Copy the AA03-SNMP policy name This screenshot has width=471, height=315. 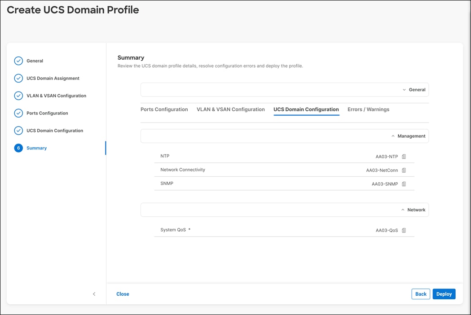(403, 184)
